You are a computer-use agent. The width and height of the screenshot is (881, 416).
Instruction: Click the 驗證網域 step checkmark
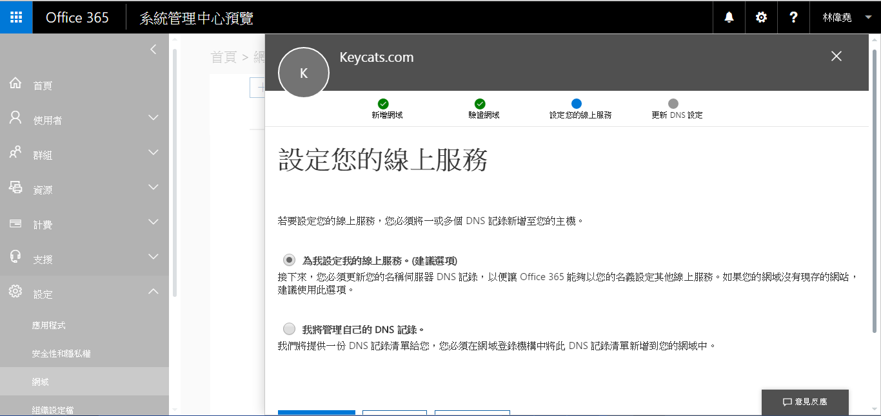[480, 104]
